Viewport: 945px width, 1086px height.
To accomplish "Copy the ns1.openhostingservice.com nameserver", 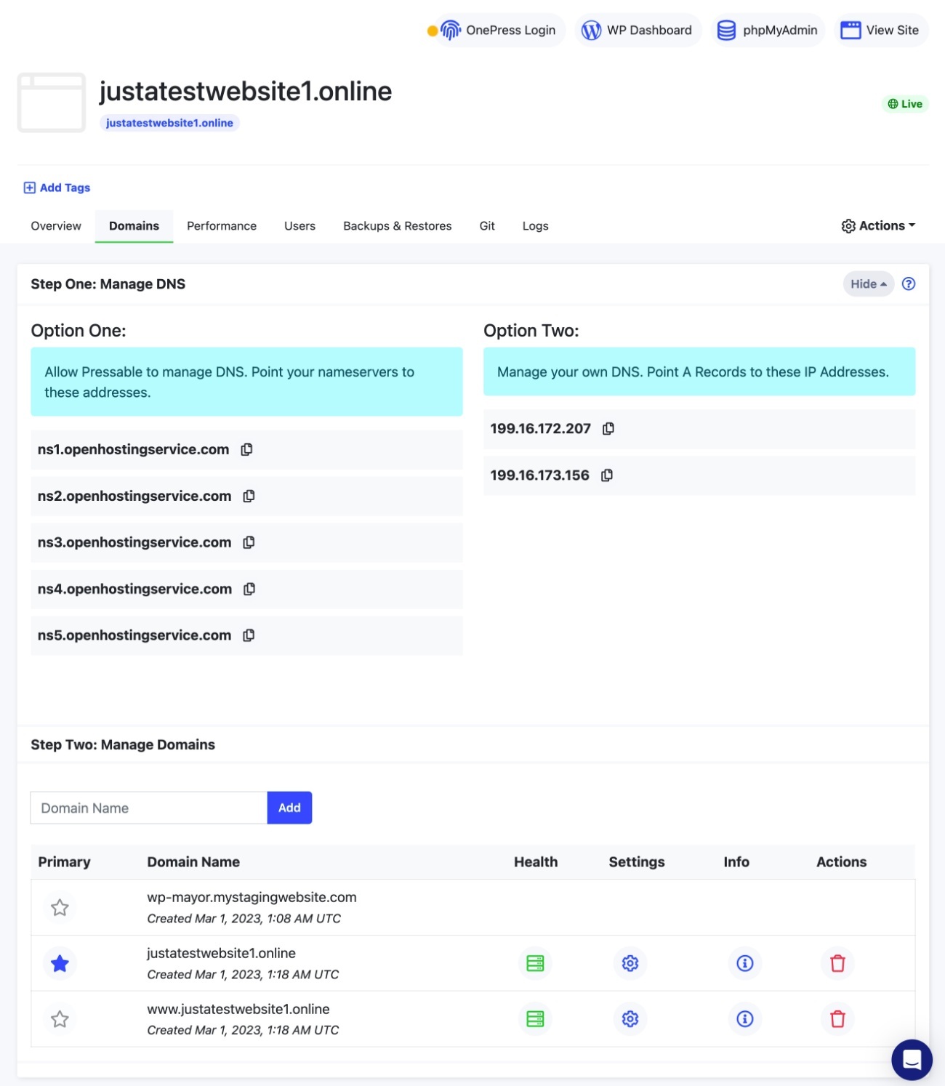I will click(246, 449).
